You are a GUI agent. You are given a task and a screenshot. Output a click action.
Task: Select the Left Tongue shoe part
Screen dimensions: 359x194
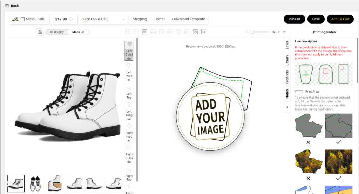(x=129, y=111)
